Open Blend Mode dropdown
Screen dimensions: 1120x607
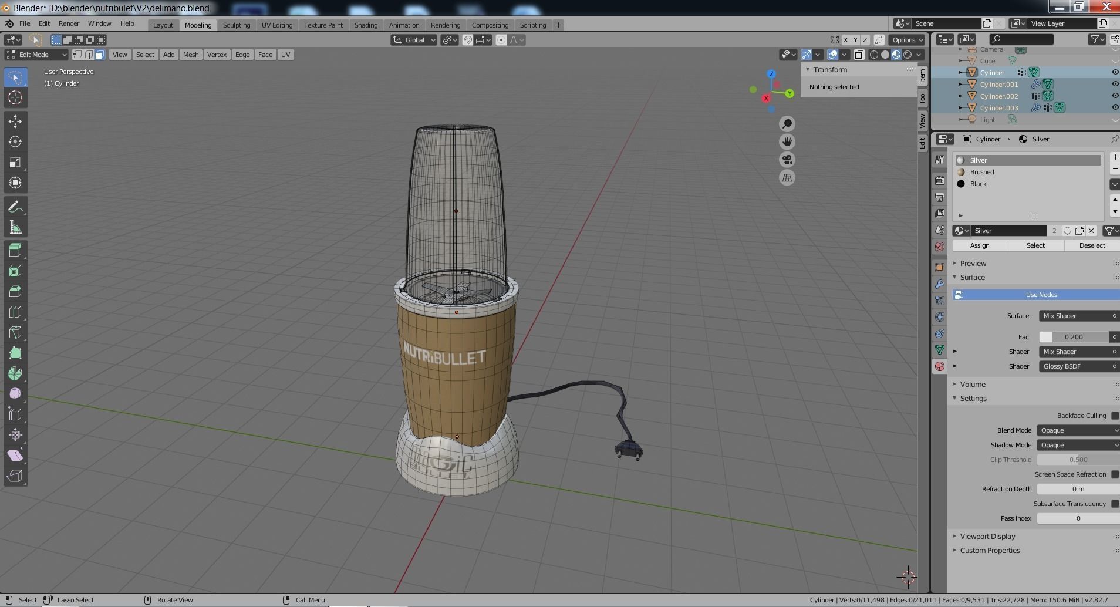tap(1078, 430)
